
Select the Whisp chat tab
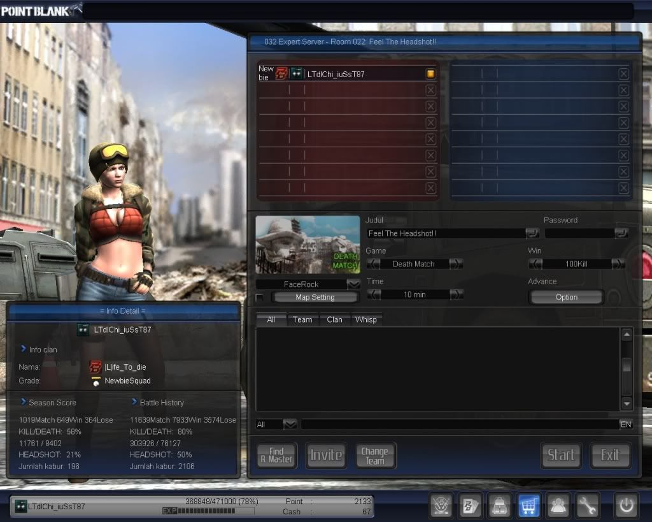366,320
